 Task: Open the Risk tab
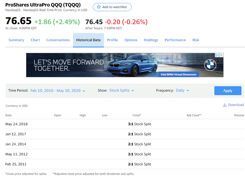click(196, 40)
